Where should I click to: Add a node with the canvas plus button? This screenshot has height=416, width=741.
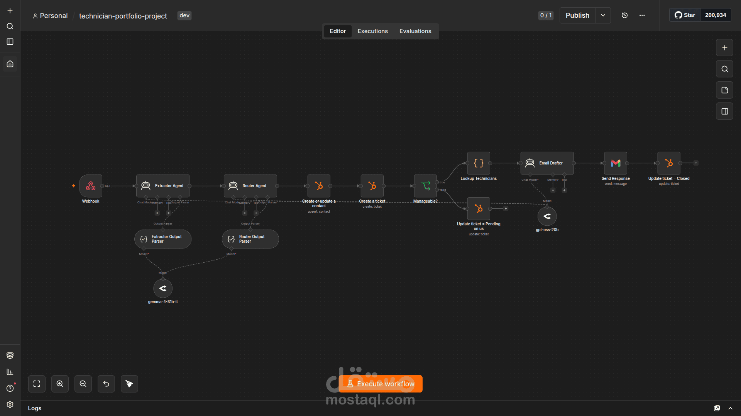(724, 48)
